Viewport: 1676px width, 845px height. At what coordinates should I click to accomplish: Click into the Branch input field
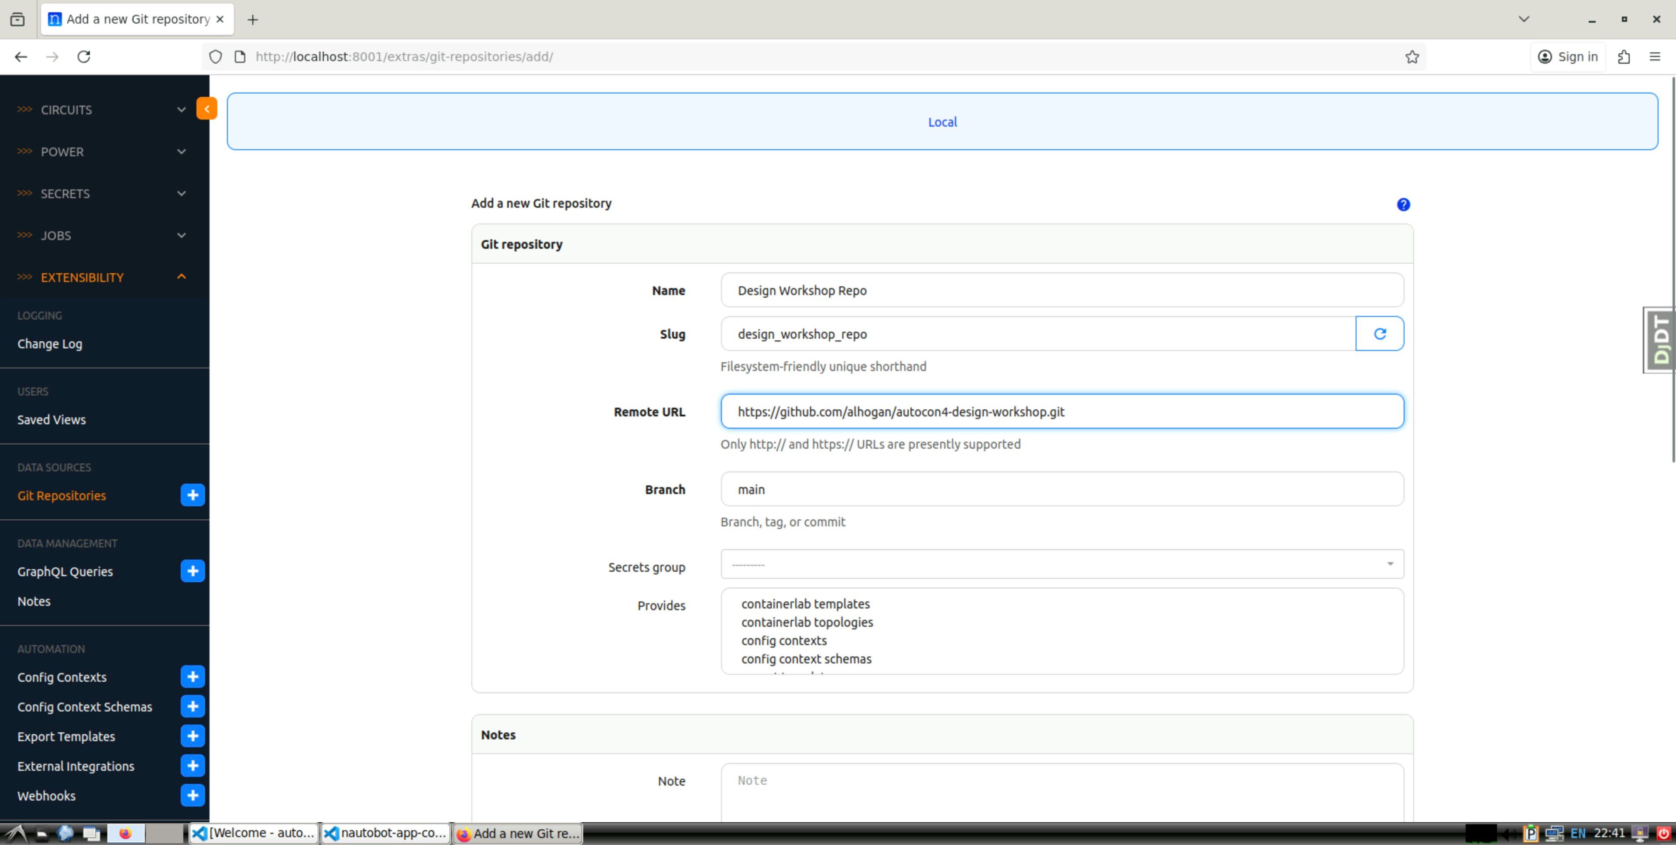(x=1061, y=489)
